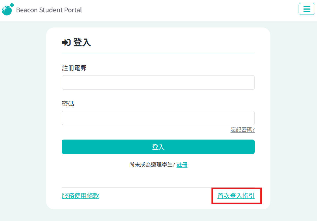Focus the 註冊電郵 email input field
Viewport: 317px width, 221px height.
158,82
